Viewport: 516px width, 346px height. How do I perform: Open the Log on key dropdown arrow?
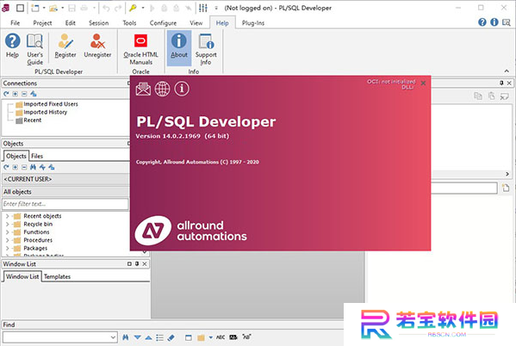click(143, 8)
